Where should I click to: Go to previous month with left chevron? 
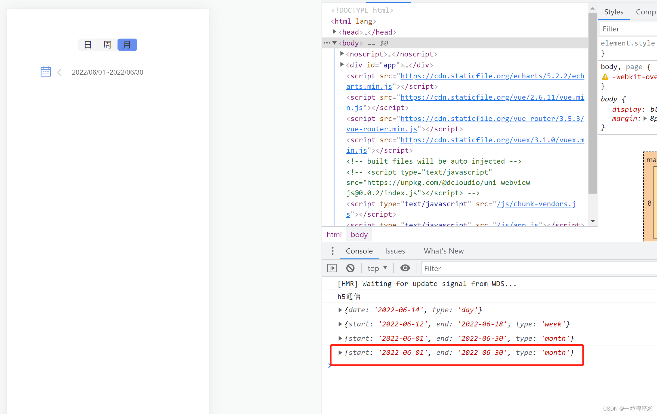(x=60, y=72)
